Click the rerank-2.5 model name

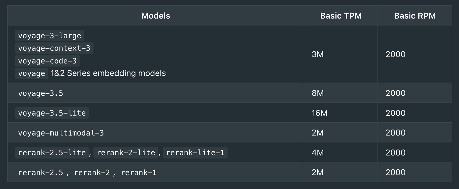[x=41, y=173]
